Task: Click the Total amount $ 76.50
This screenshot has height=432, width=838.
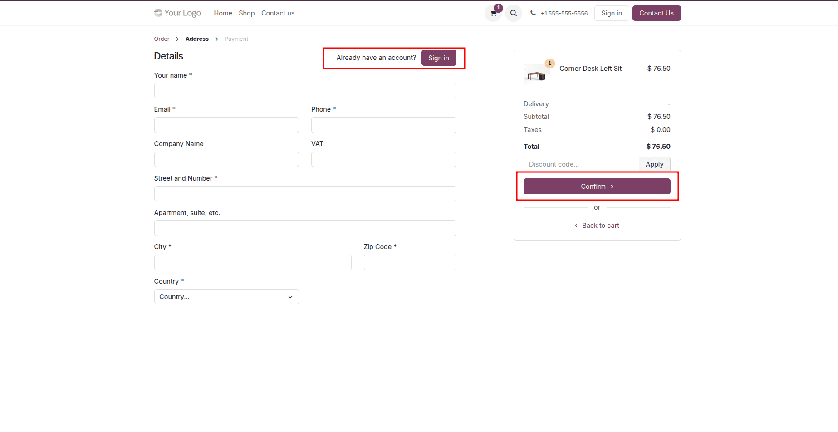Action: pyautogui.click(x=658, y=147)
